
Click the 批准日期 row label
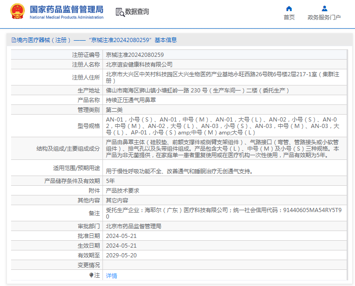(89, 236)
